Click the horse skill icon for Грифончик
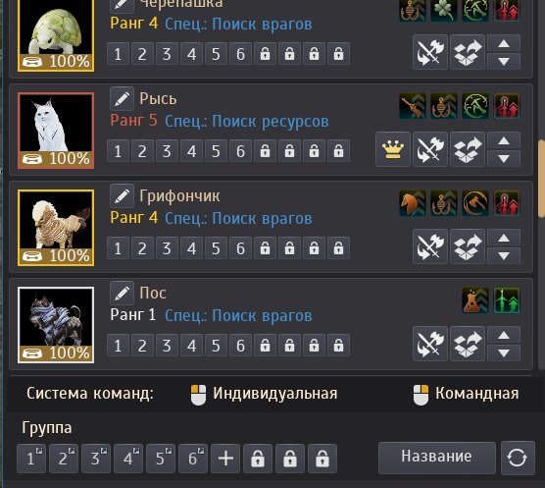Screen dimensions: 545x488 click(x=413, y=203)
